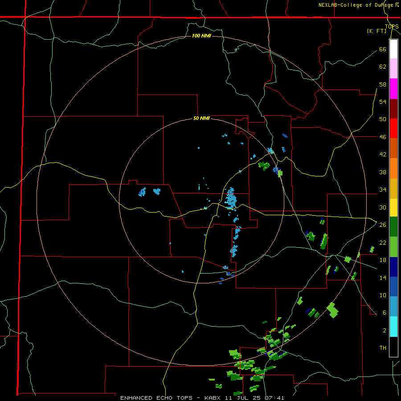Click the TH threshold label in legend
401x401 pixels.
point(383,348)
